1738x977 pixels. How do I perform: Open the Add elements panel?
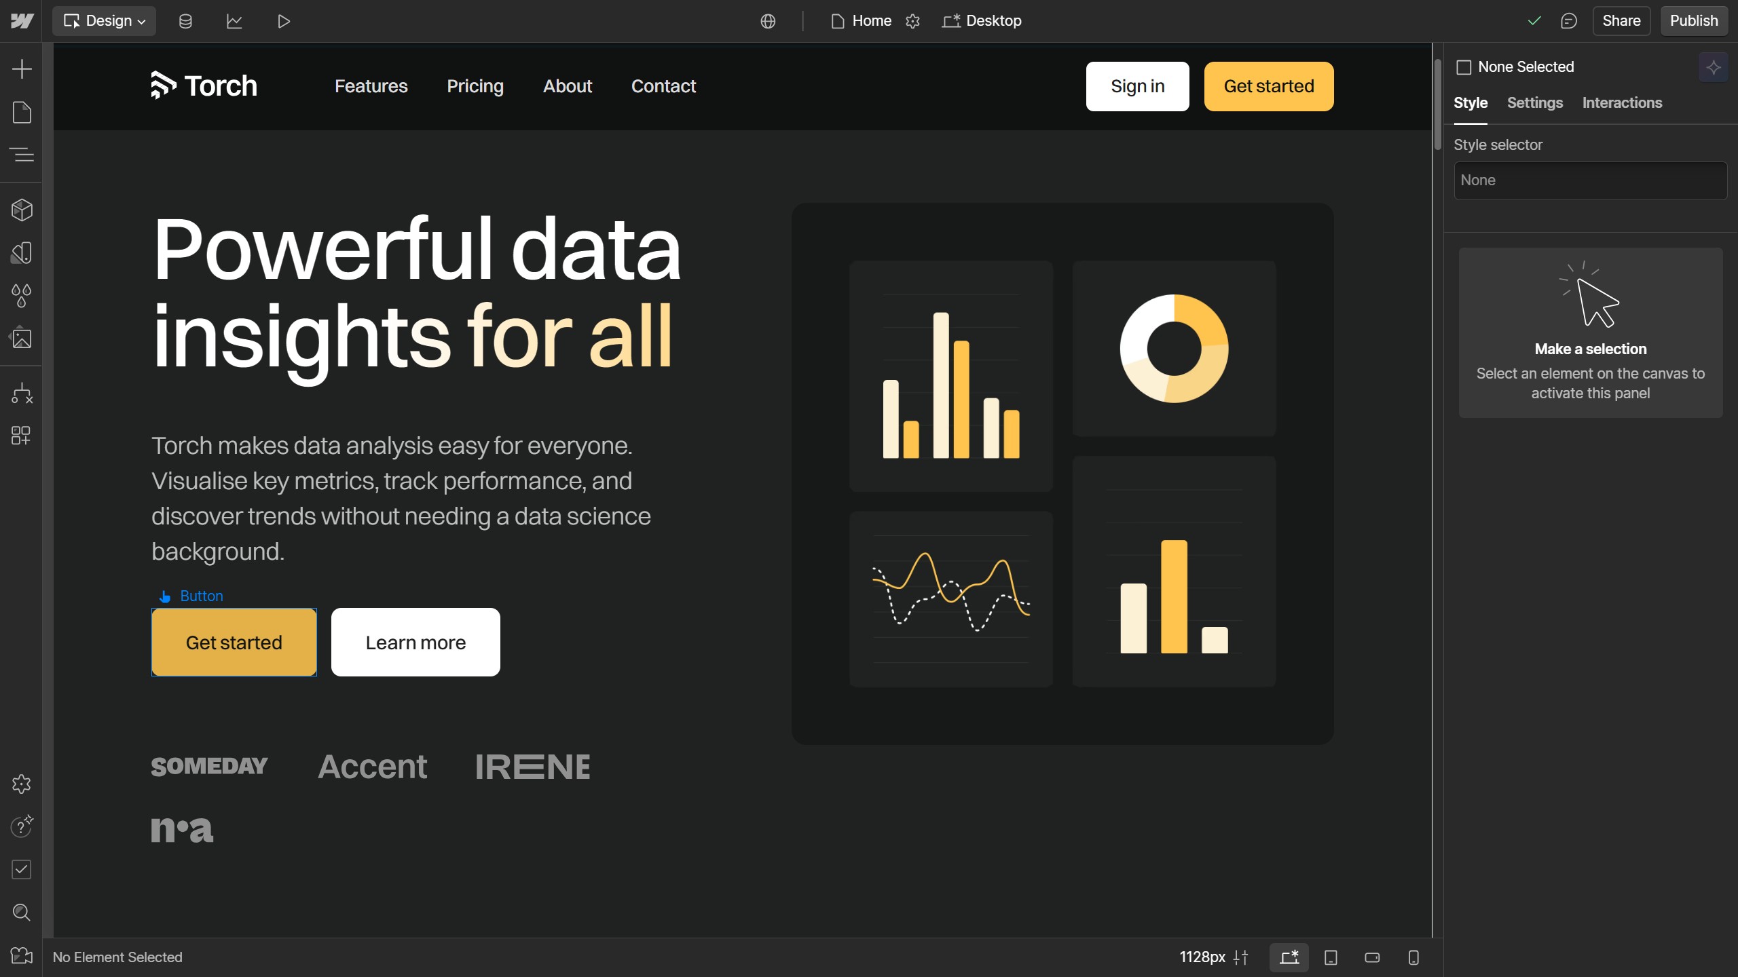click(22, 69)
